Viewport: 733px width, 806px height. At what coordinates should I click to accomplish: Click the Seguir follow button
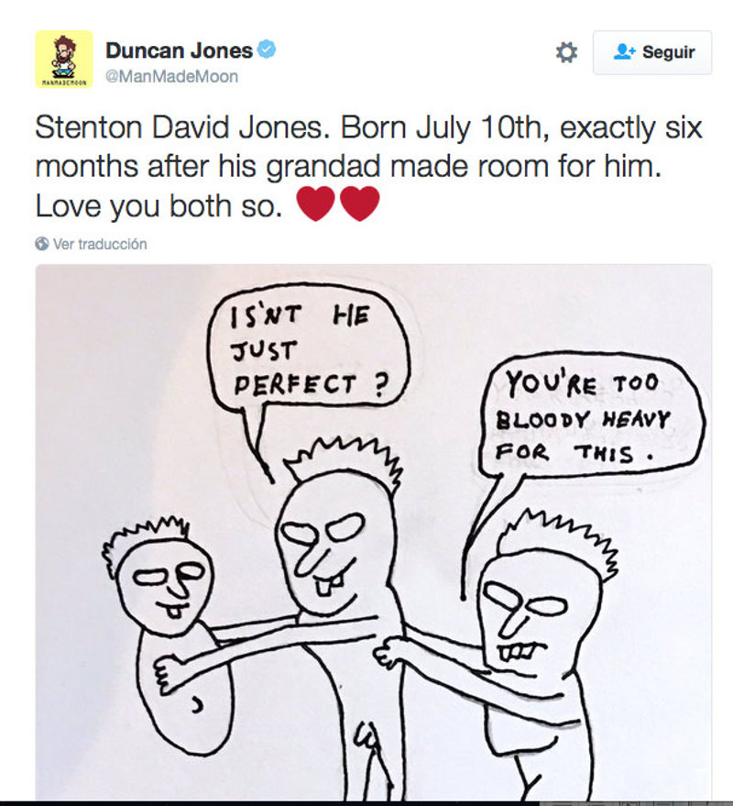click(x=651, y=53)
